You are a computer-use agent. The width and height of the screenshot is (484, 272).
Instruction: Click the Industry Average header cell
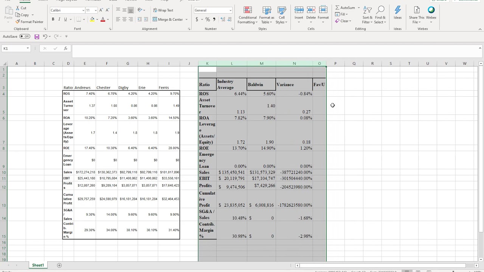click(x=232, y=85)
